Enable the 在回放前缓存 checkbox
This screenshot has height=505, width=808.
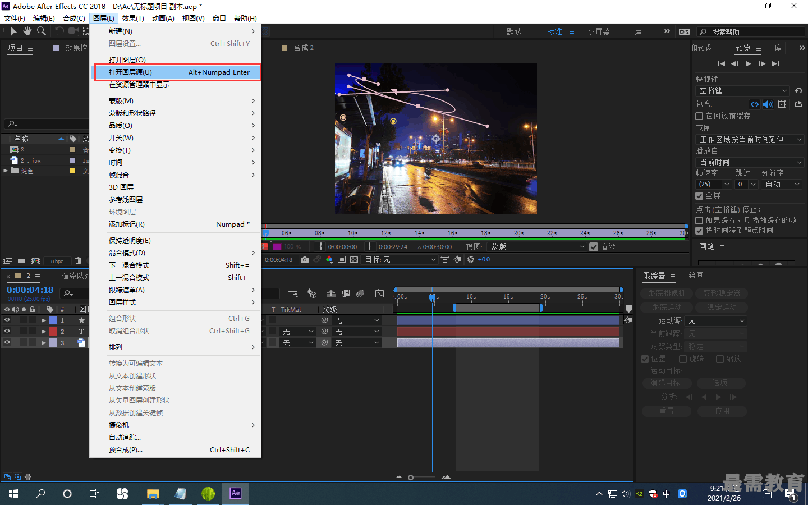(x=699, y=116)
